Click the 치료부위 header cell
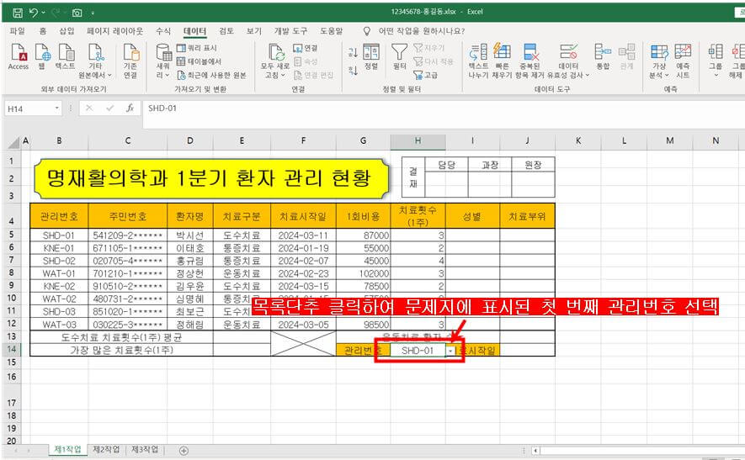Screen dimensions: 745x460 click(527, 216)
